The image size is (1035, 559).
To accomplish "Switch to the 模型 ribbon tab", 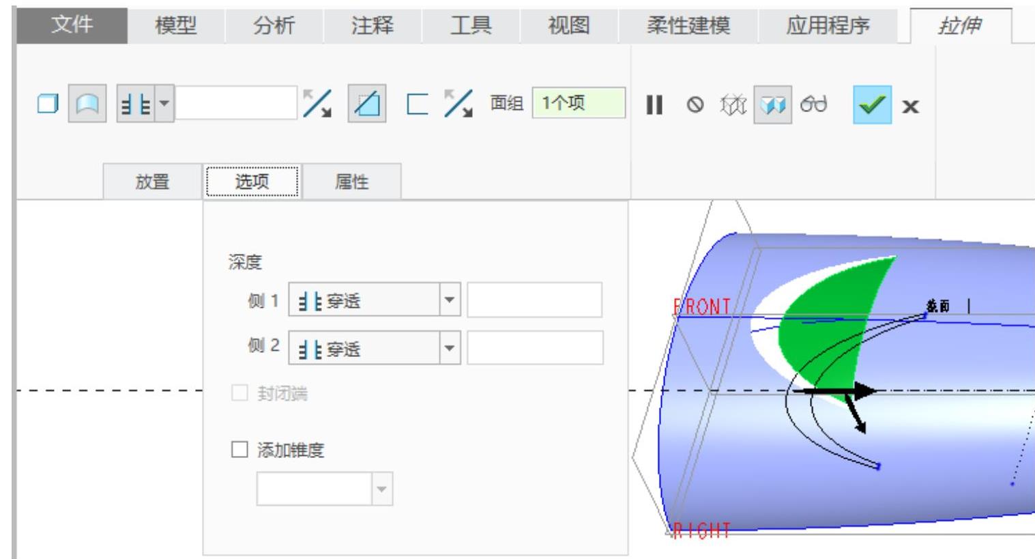I will (176, 26).
